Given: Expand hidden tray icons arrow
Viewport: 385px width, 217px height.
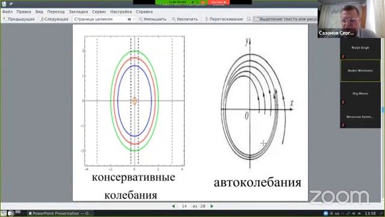Looking at the screenshot, I should click(360, 213).
